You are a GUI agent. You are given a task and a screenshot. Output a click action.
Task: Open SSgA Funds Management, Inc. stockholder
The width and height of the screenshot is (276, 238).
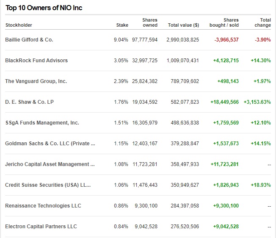click(x=42, y=123)
